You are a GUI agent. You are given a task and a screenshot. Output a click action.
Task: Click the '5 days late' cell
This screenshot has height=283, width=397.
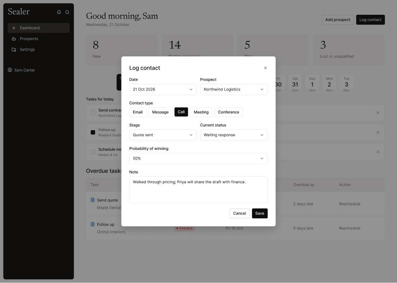[x=303, y=228]
